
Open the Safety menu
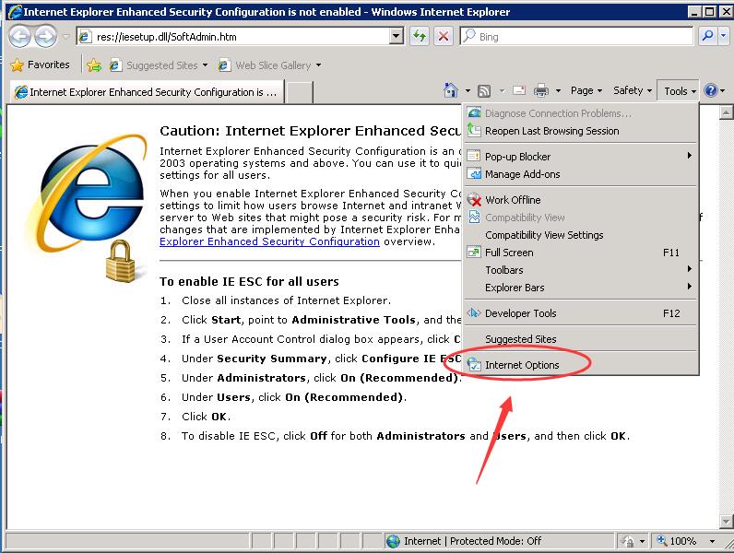[633, 90]
